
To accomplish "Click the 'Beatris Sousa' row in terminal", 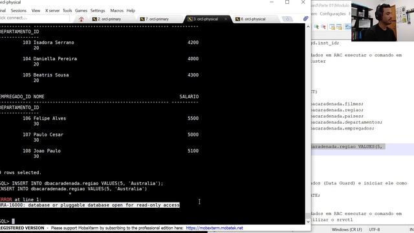I will pos(99,75).
